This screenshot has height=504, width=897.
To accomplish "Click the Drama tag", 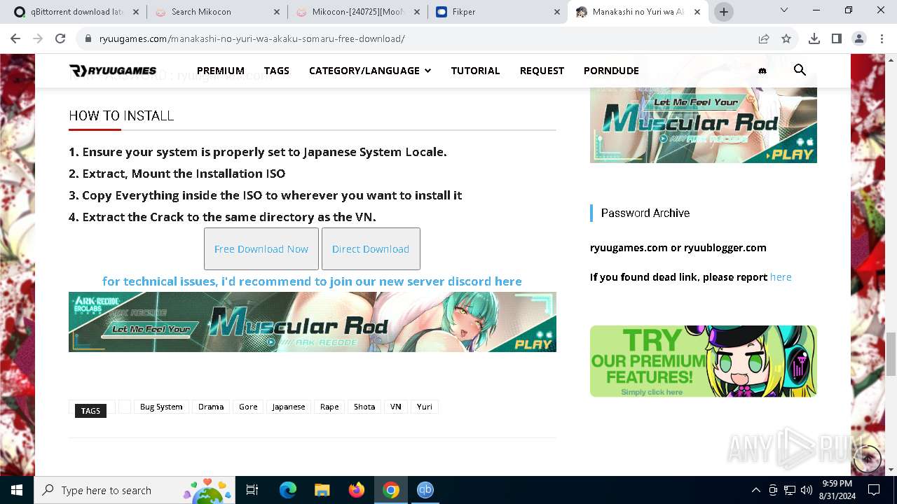I will (x=211, y=407).
